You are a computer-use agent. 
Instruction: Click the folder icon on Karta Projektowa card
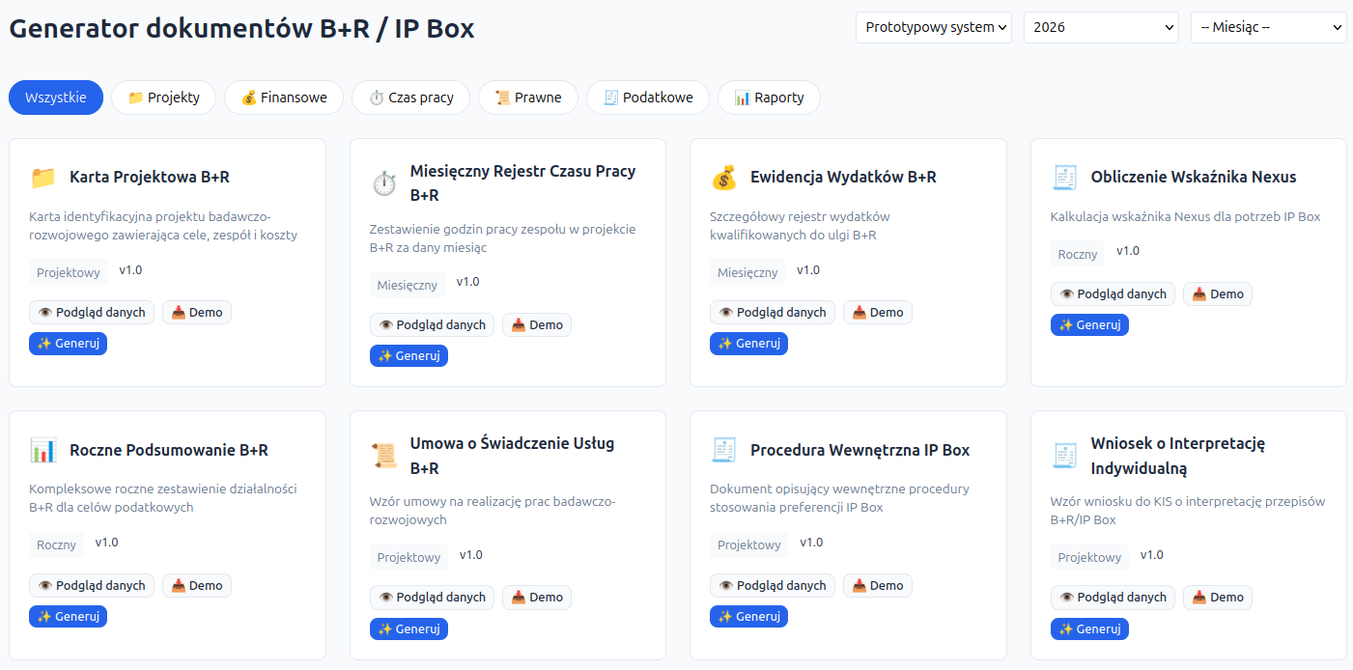coord(43,178)
